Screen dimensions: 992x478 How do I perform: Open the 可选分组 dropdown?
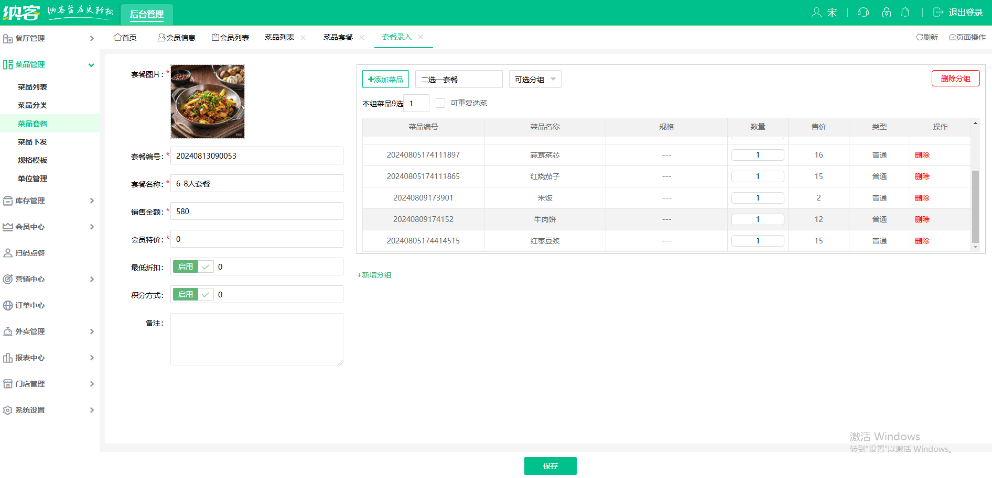[x=535, y=80]
